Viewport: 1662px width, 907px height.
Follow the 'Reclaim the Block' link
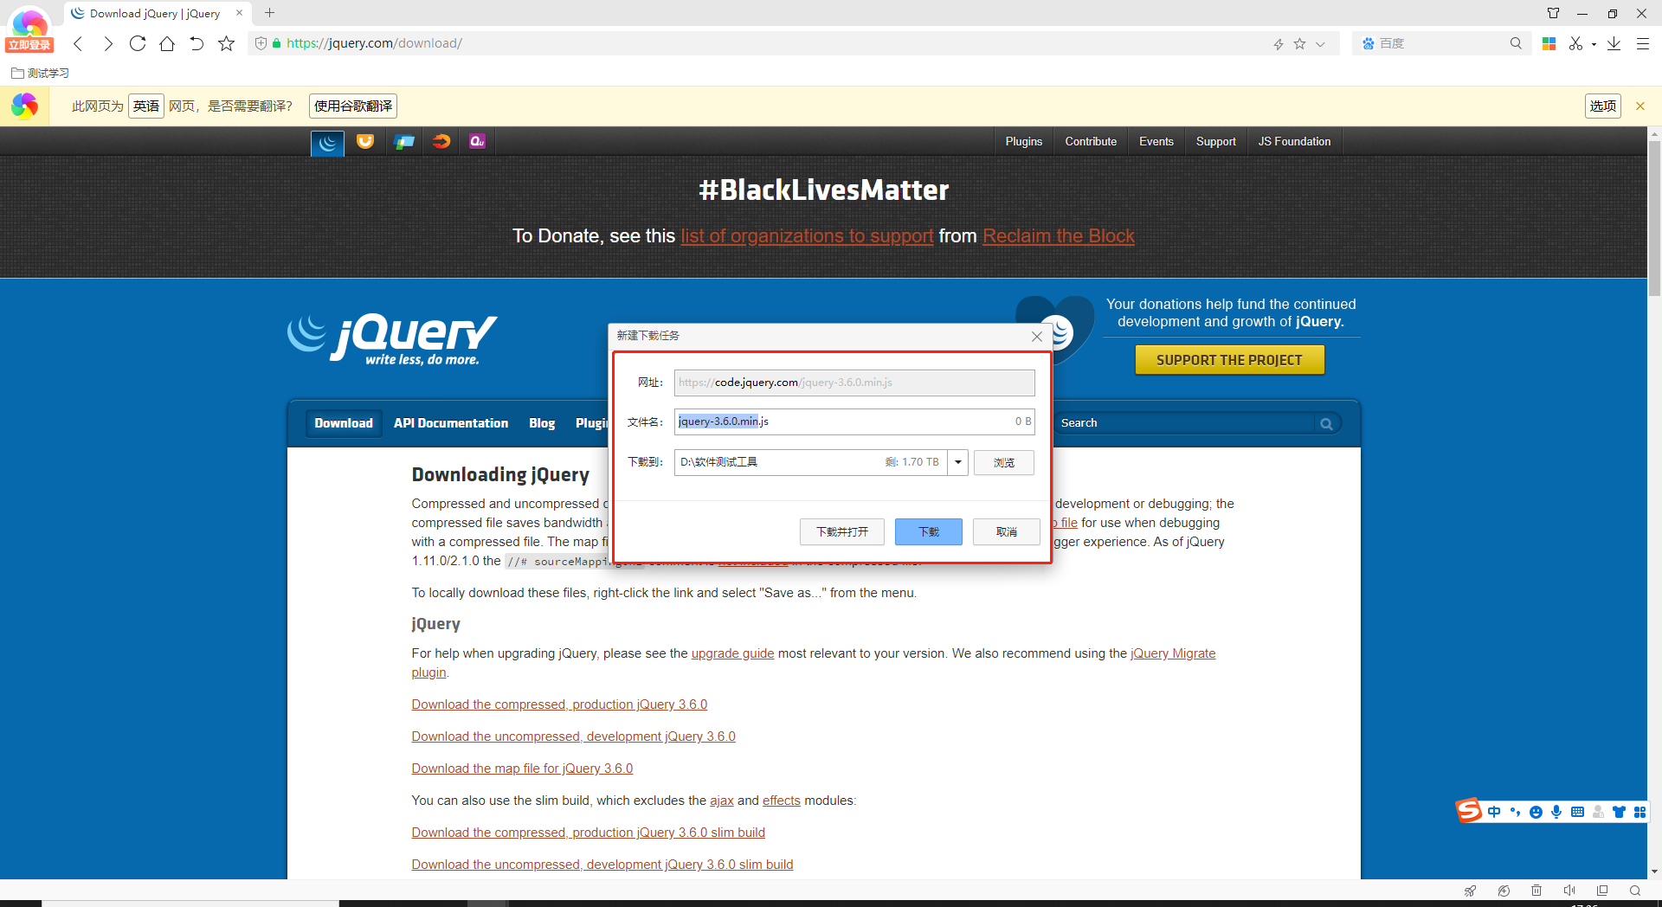[1059, 236]
